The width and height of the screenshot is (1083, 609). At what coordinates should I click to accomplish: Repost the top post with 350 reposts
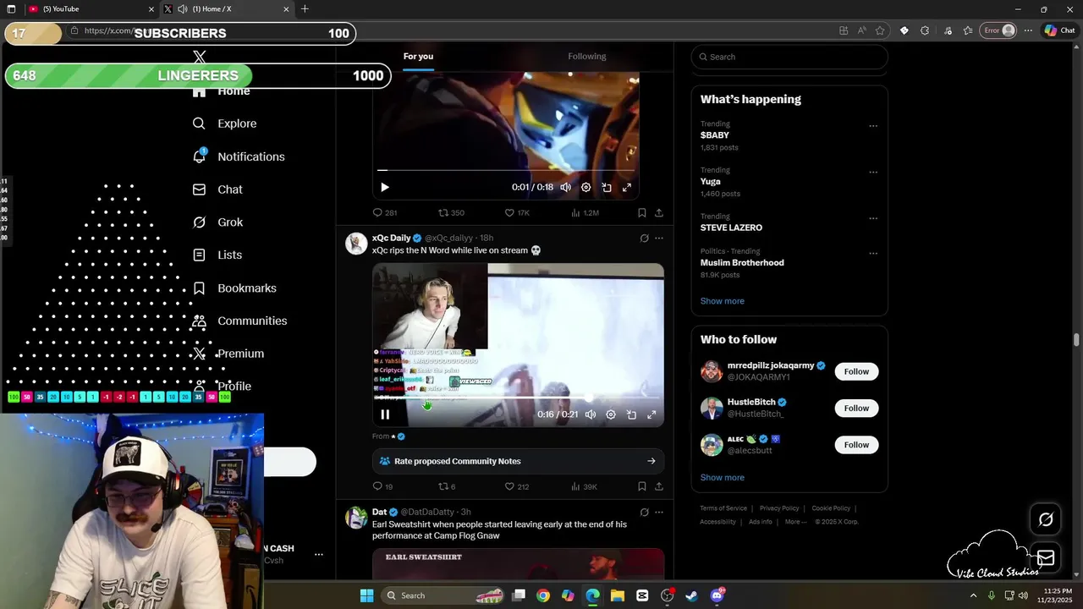pos(451,212)
